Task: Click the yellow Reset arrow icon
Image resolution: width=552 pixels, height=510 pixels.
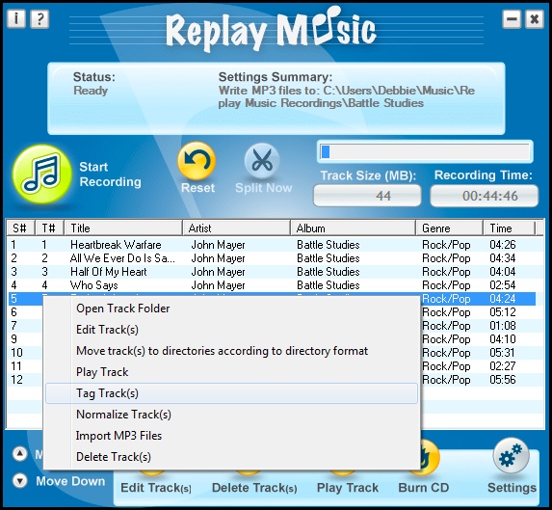Action: pyautogui.click(x=197, y=161)
